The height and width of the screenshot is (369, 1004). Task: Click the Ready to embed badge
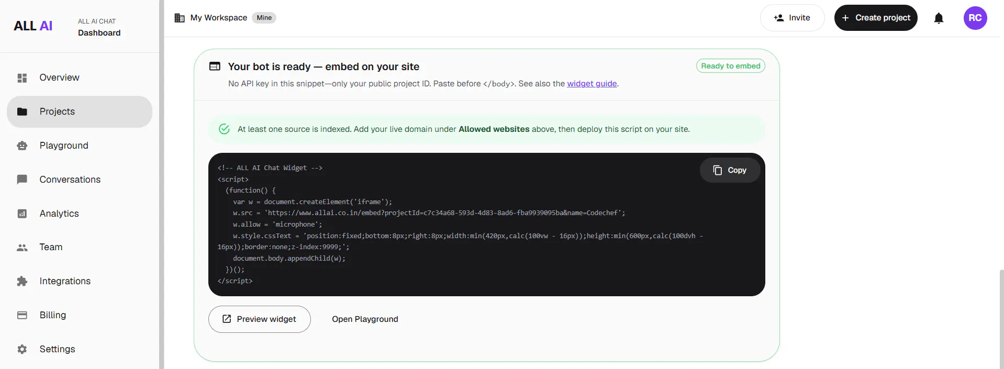(731, 66)
